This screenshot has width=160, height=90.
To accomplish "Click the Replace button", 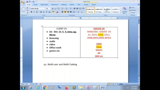I will click(x=133, y=10).
